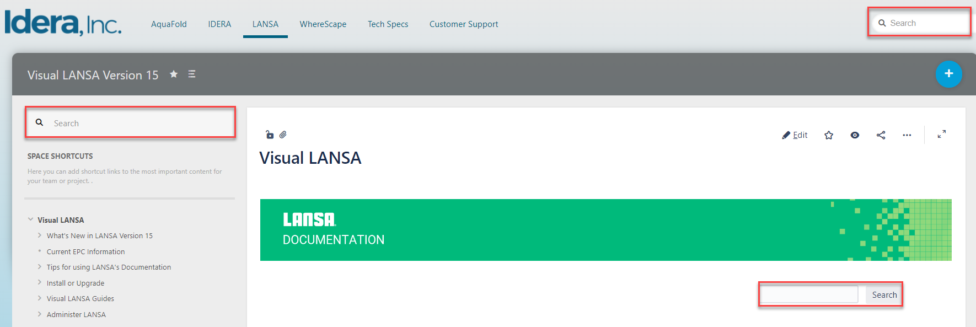Click the blue plus create button

(x=948, y=74)
